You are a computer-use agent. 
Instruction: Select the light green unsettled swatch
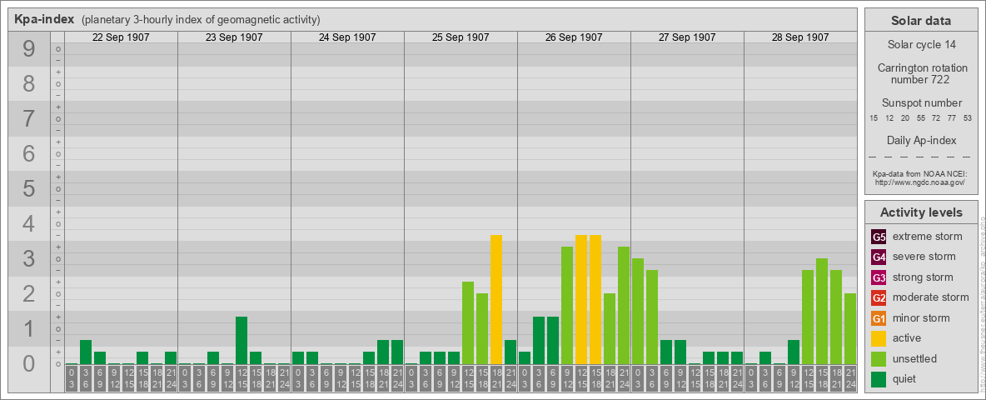tap(879, 359)
